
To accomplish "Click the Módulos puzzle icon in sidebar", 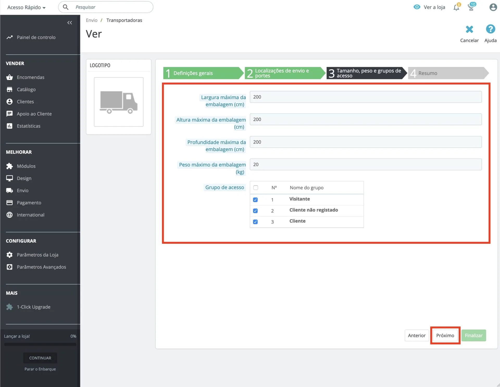I will pyautogui.click(x=10, y=166).
